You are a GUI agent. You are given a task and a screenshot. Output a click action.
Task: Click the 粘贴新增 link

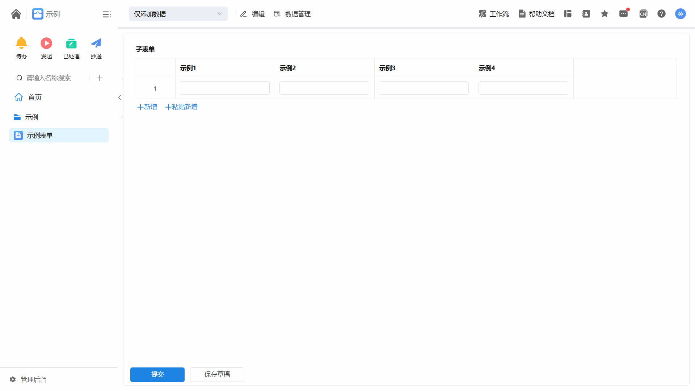(x=181, y=107)
